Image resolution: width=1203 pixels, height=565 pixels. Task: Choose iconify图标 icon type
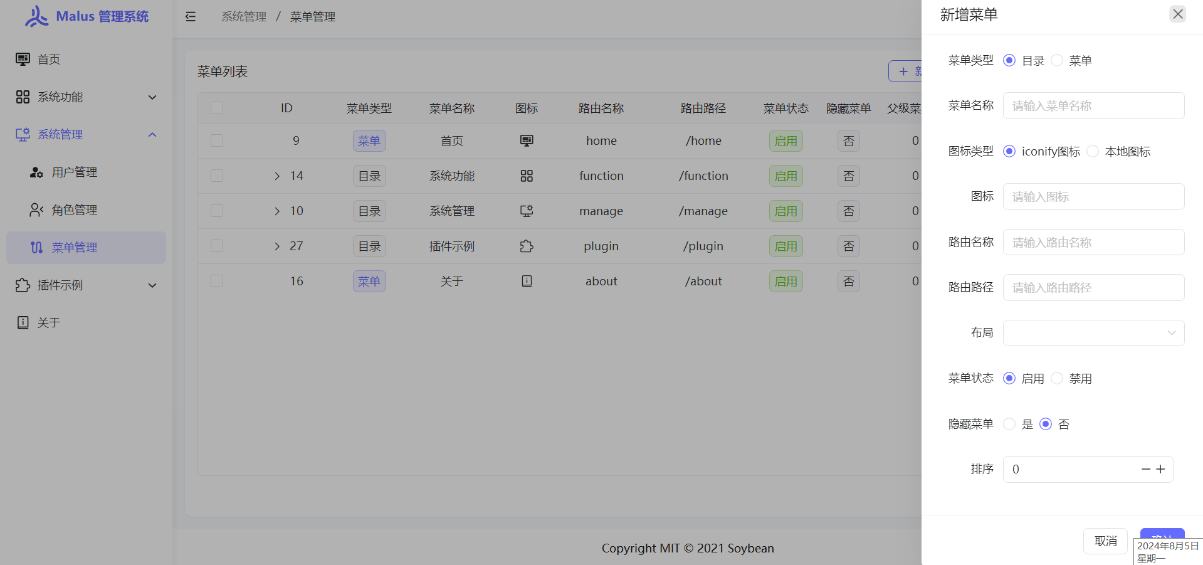pos(1009,151)
